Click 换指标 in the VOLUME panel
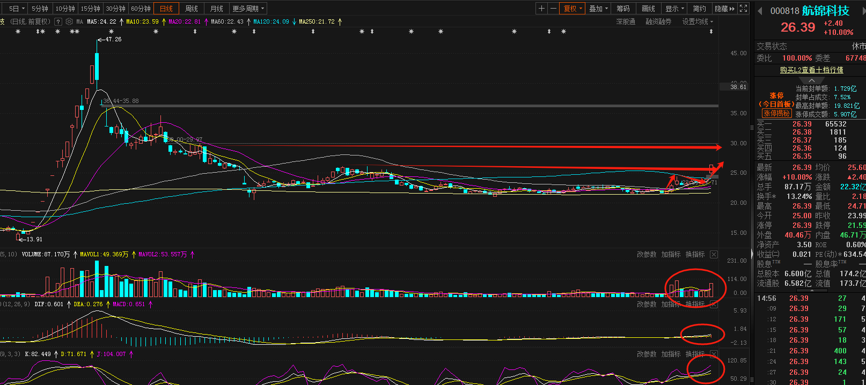 (x=695, y=254)
